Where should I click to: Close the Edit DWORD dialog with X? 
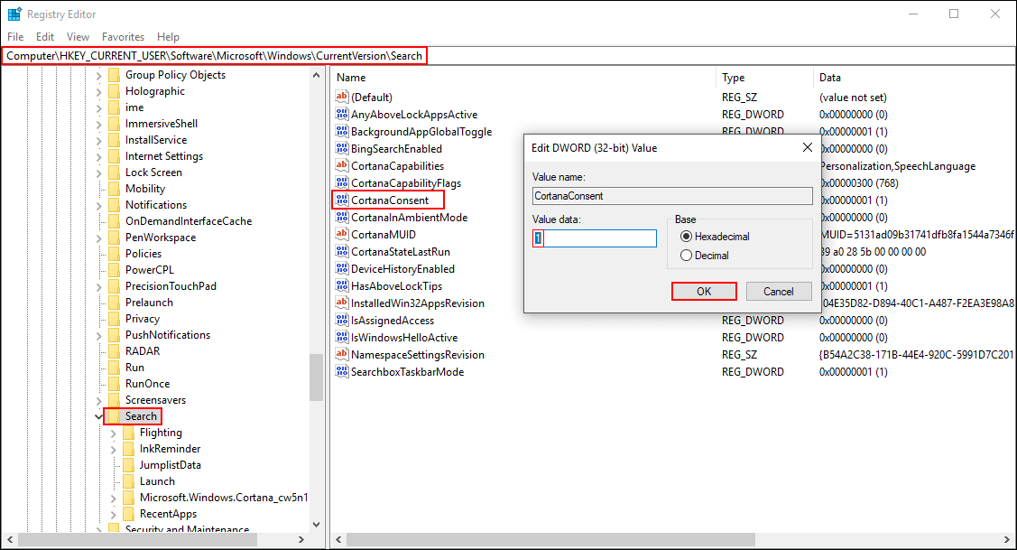pyautogui.click(x=808, y=147)
